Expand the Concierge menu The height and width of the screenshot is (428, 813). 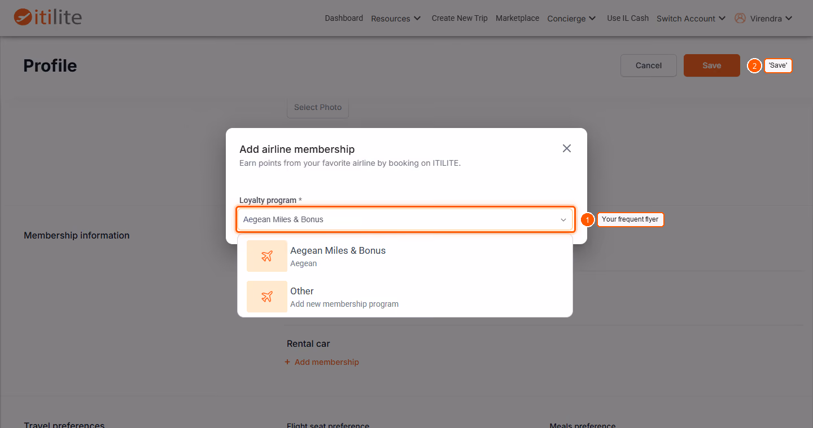pos(571,18)
